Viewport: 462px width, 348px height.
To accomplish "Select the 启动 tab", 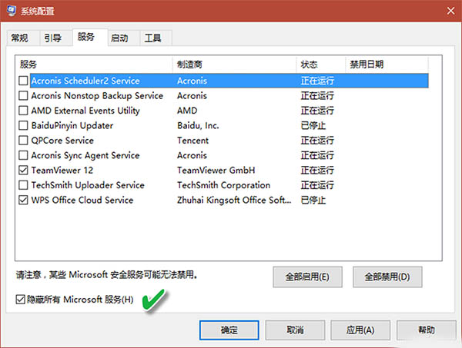I will 119,38.
